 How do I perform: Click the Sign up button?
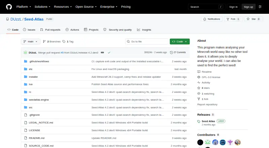tap(248, 7)
